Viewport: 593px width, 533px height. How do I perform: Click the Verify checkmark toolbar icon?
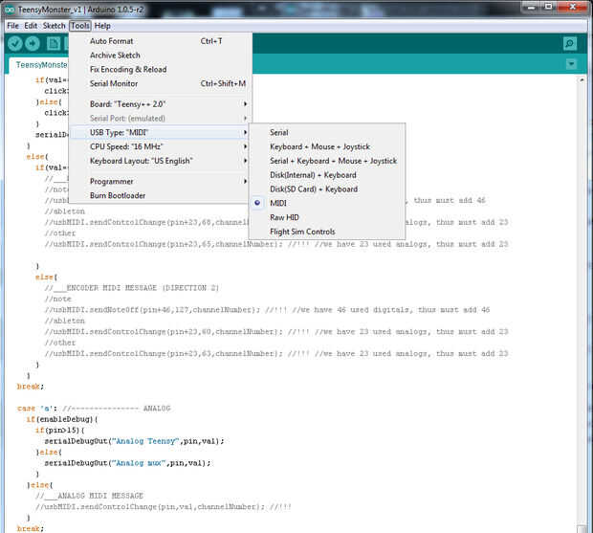coord(15,44)
